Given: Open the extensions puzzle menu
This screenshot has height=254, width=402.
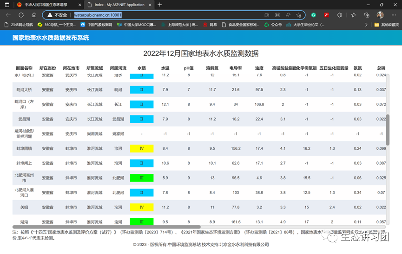Looking at the screenshot, I should [x=339, y=15].
